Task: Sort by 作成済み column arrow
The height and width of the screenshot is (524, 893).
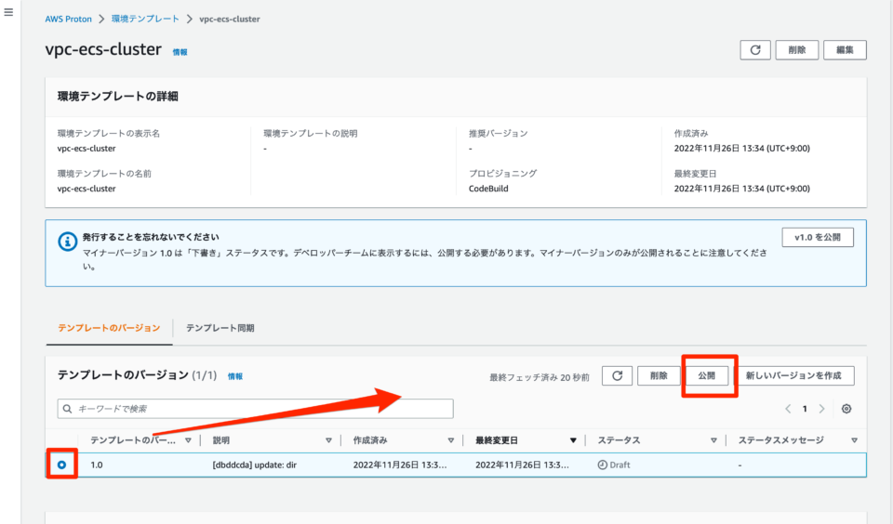Action: tap(450, 440)
